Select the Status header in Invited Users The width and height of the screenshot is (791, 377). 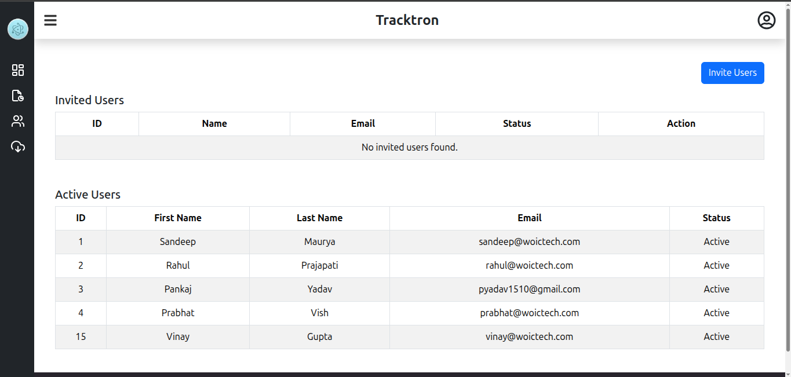tap(517, 124)
